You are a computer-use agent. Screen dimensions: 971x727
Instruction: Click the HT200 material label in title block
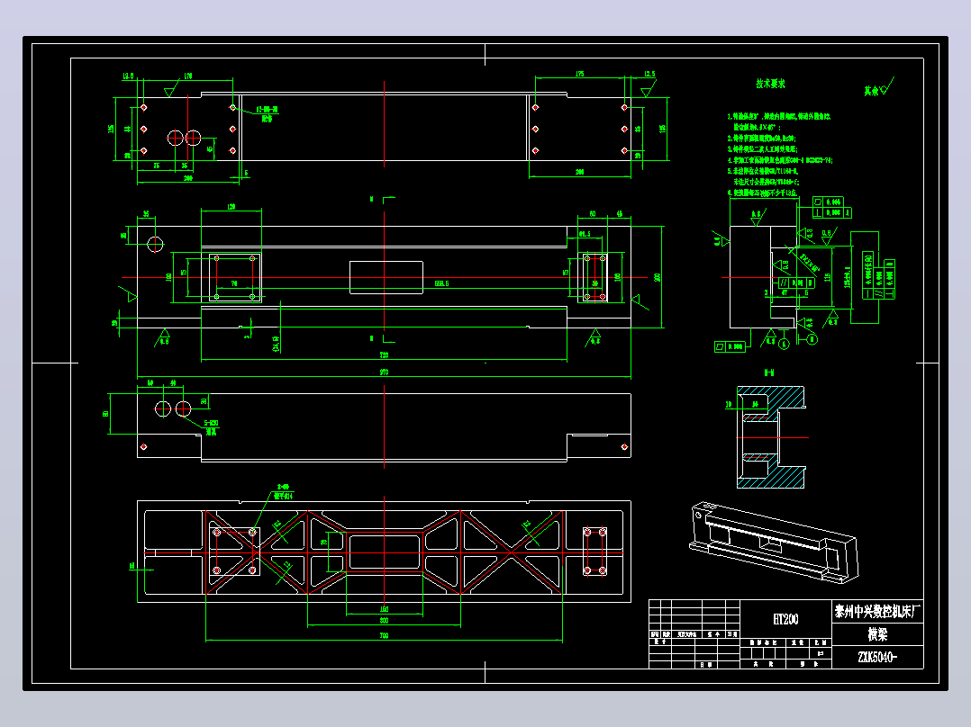(x=785, y=619)
